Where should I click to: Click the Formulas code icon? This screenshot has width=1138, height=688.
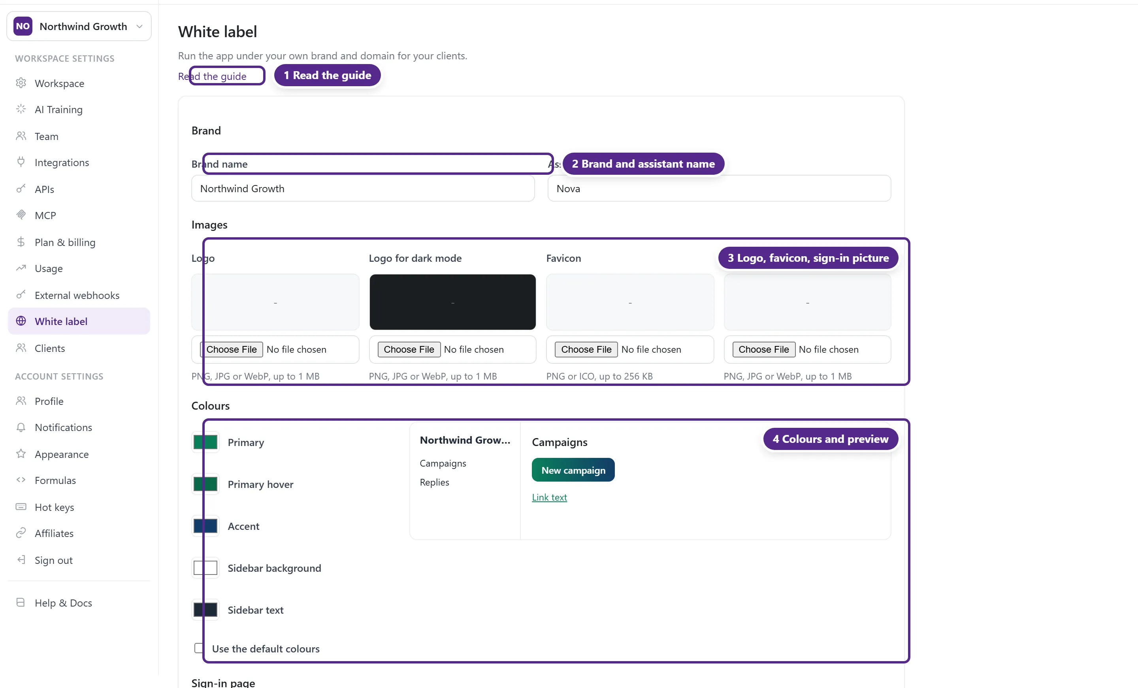21,480
